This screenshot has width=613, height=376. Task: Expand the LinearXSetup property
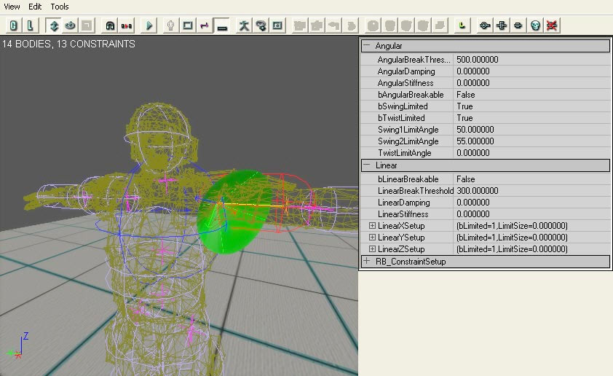tap(372, 226)
